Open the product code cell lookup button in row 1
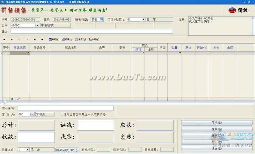The height and width of the screenshot is (154, 255). (29, 53)
